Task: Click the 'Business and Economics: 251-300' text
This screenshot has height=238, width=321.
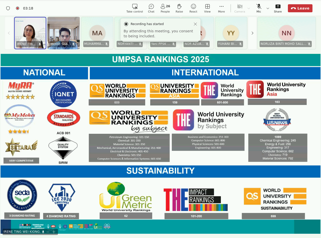Action: pyautogui.click(x=208, y=137)
